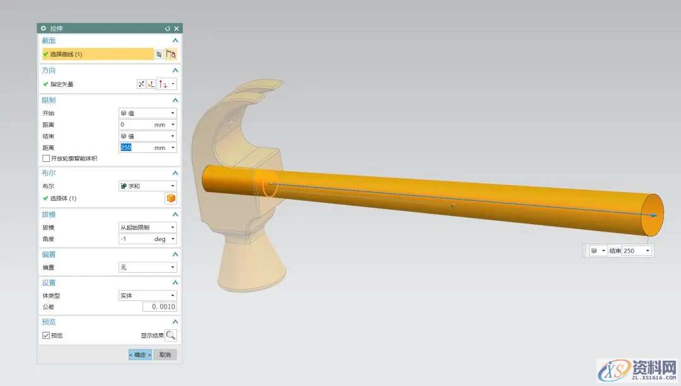The width and height of the screenshot is (681, 386).
Task: Enable the 开放轮廓智能体积 checkbox
Action: 46,159
